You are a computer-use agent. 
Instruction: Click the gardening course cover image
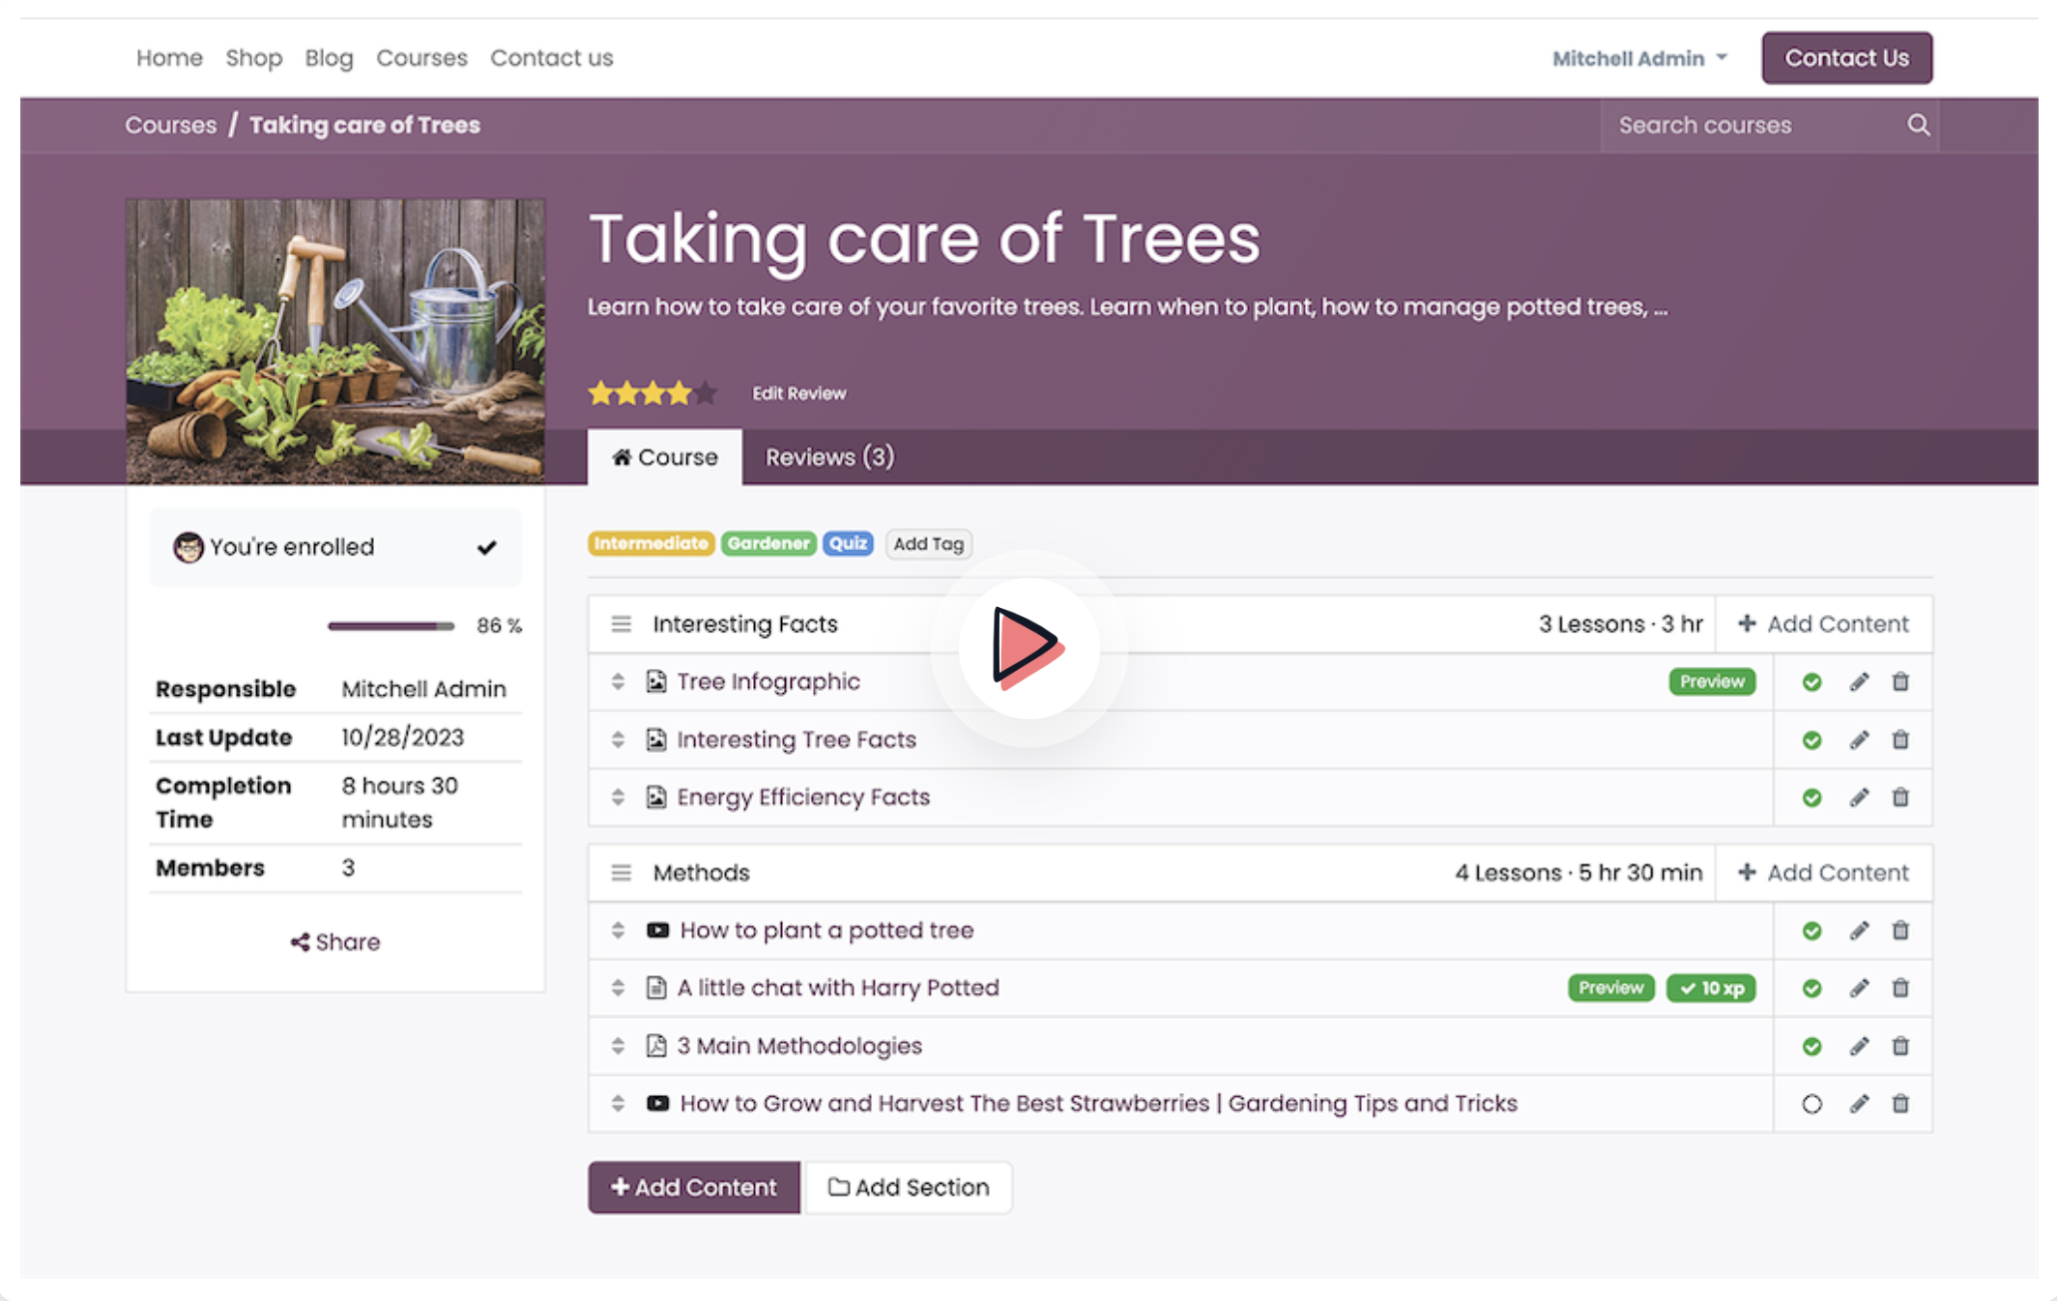[x=335, y=341]
